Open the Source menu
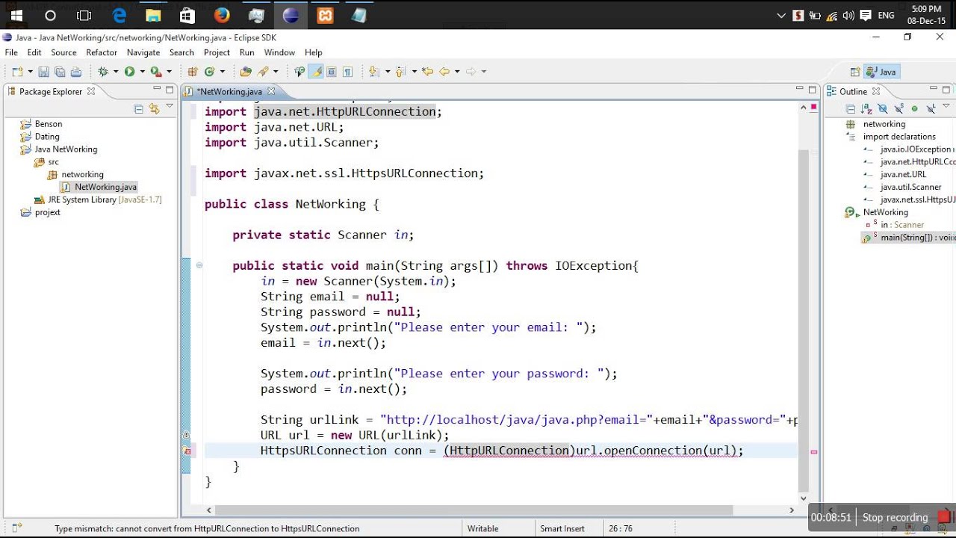 pos(63,52)
